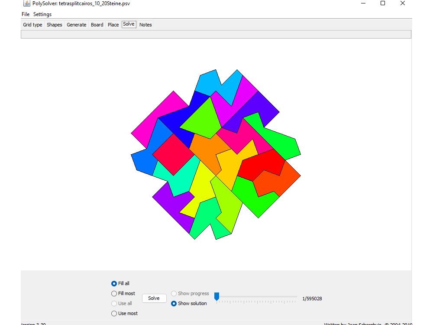The width and height of the screenshot is (433, 325).
Task: Open the Shapes tab
Action: [x=55, y=25]
